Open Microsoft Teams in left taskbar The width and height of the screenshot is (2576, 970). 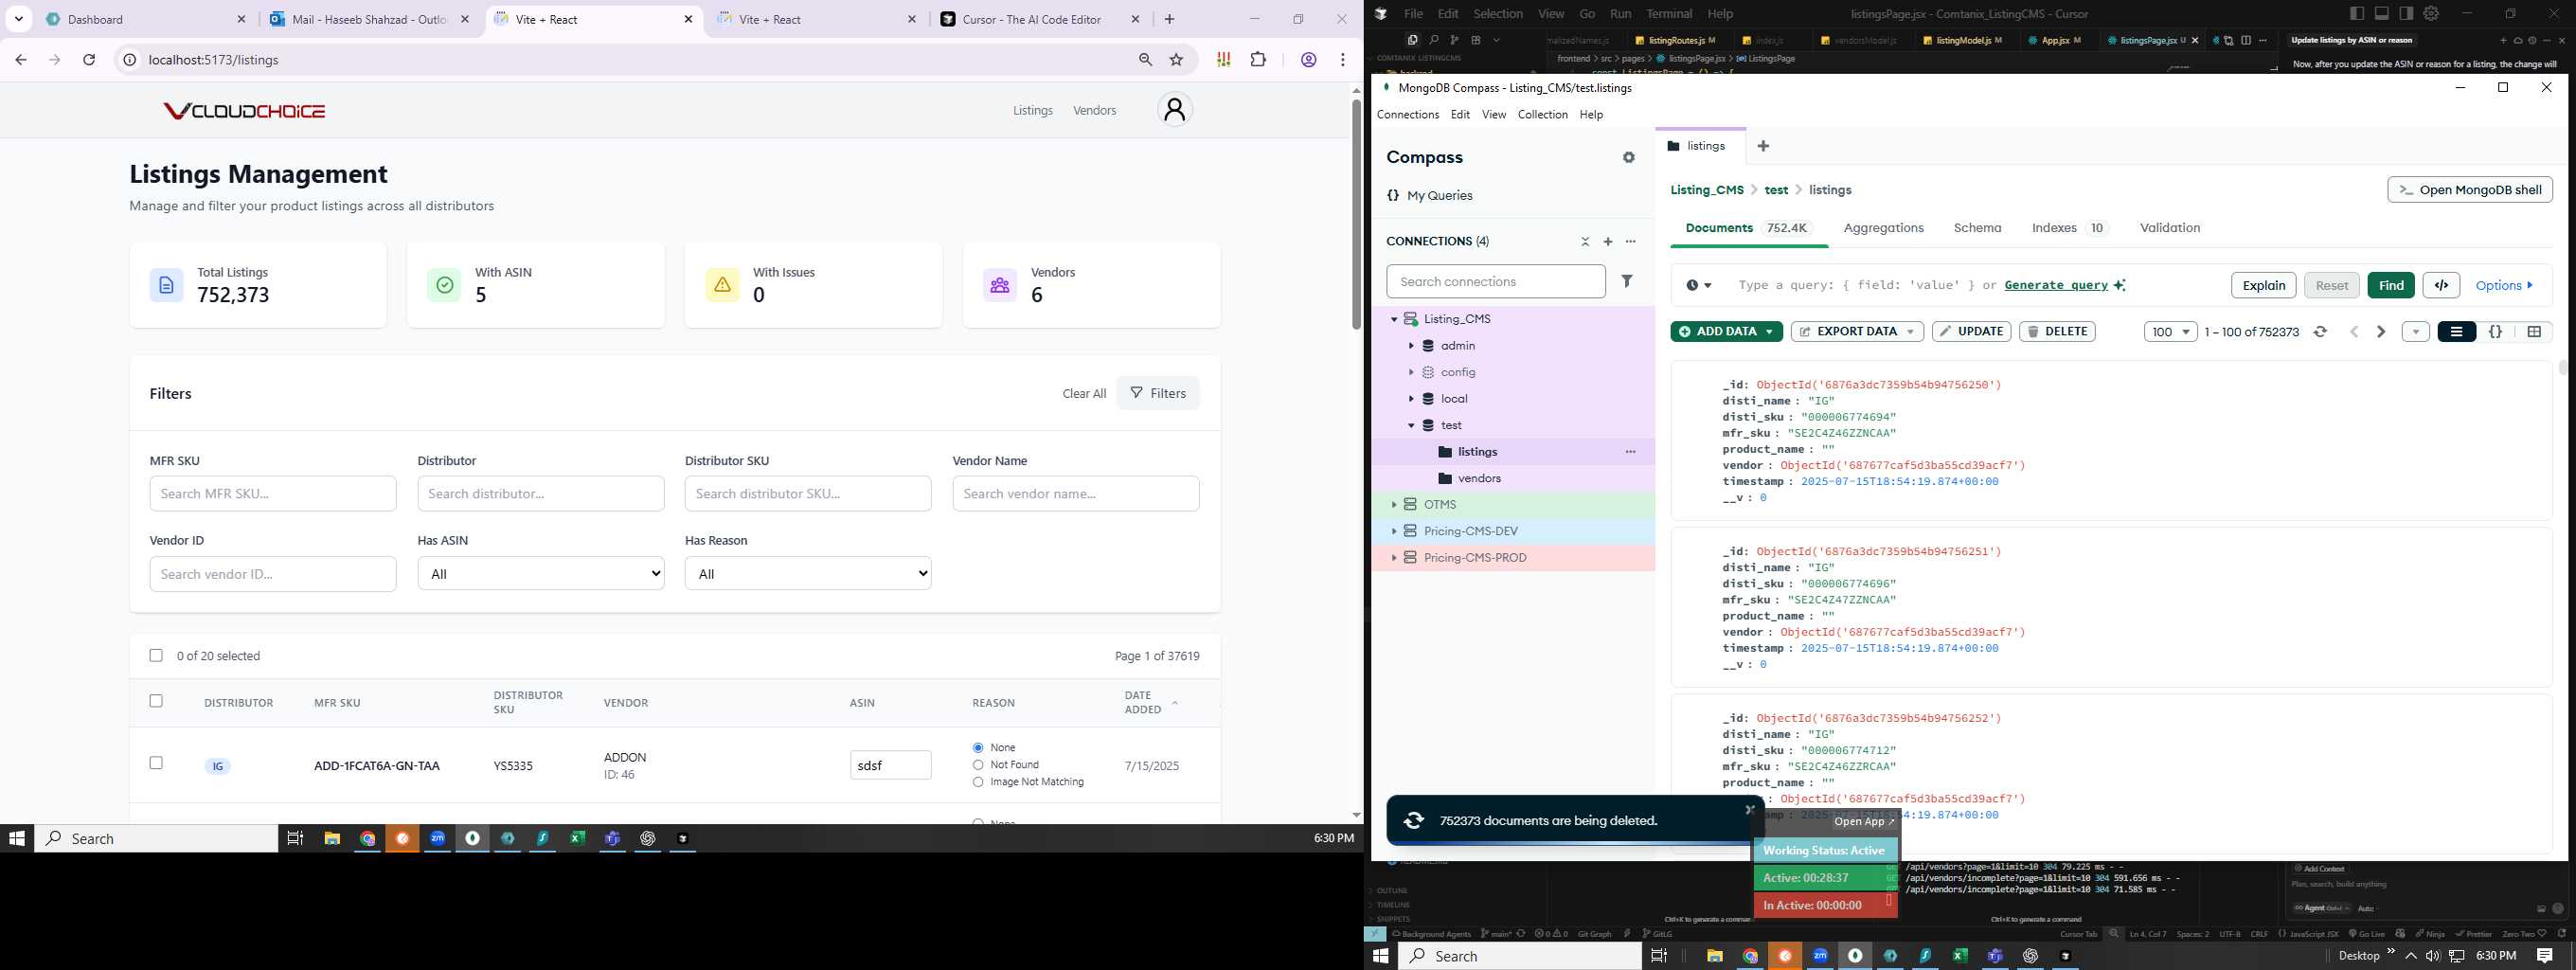point(613,839)
